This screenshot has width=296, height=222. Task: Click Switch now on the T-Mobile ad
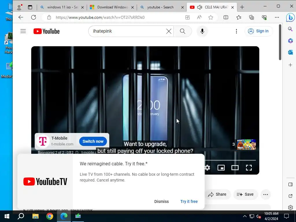(x=93, y=141)
